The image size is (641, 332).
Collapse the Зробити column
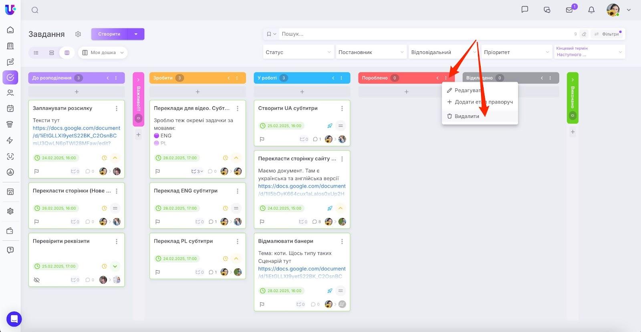(x=229, y=78)
